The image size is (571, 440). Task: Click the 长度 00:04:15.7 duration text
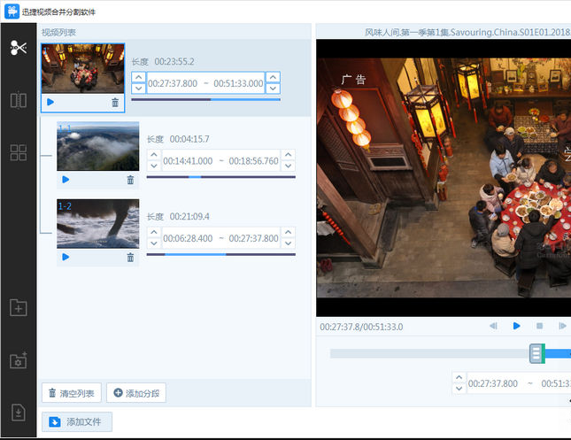coord(179,139)
